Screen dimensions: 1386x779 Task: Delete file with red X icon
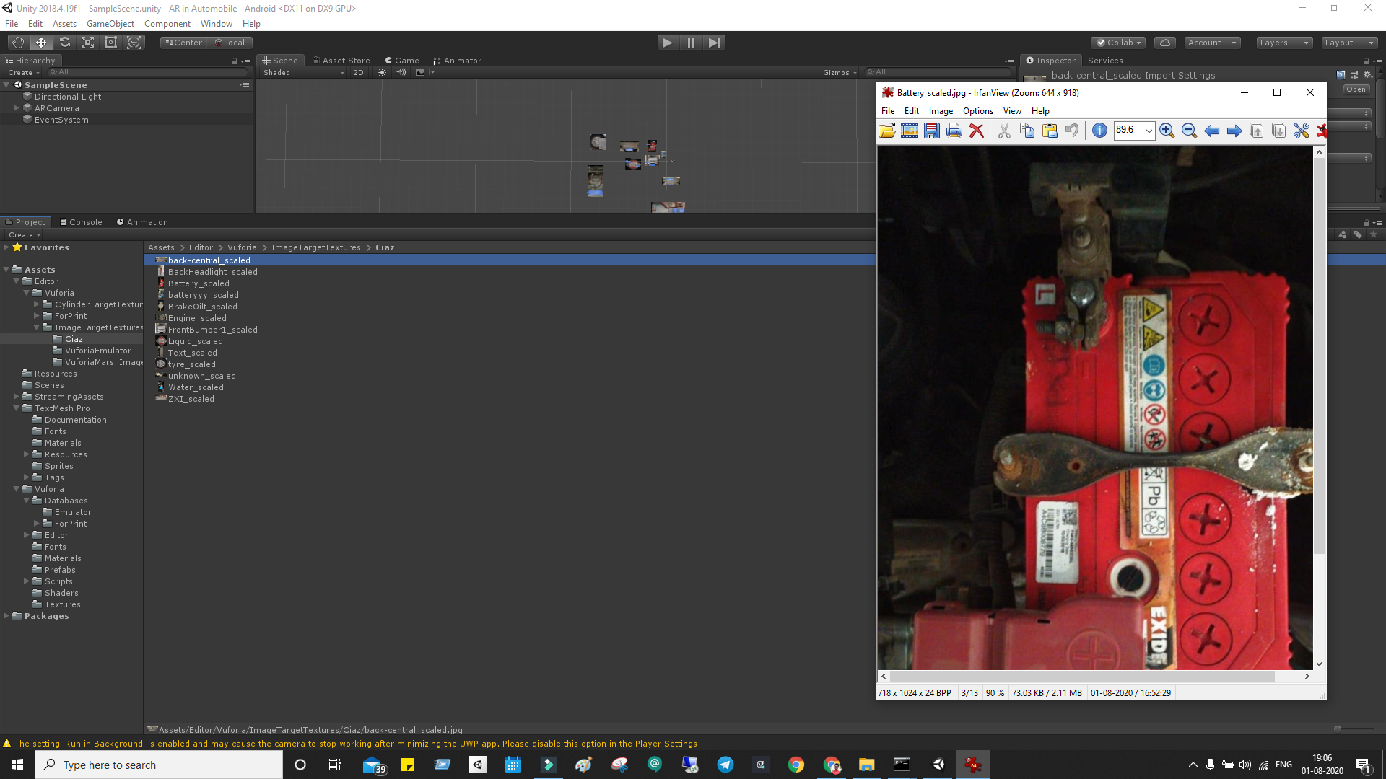(976, 131)
